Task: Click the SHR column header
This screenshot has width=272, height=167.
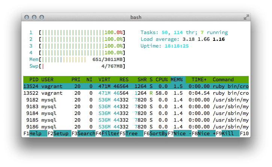Action: pos(142,79)
